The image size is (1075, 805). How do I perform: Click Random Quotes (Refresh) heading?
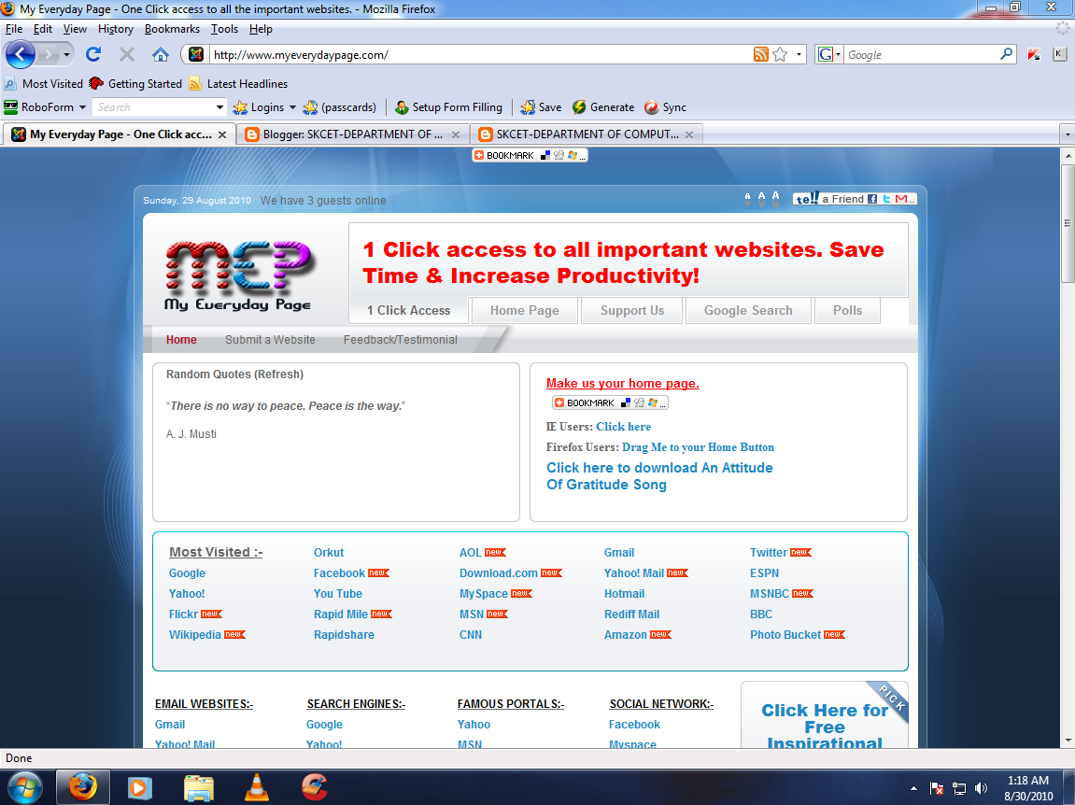point(234,374)
